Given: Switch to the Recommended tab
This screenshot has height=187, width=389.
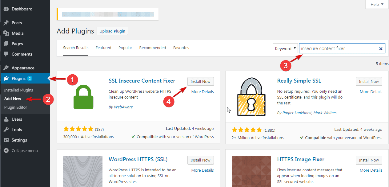Looking at the screenshot, I should point(153,48).
